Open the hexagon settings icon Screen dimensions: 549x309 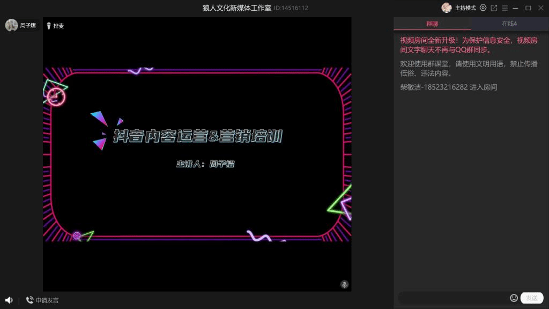click(x=483, y=8)
